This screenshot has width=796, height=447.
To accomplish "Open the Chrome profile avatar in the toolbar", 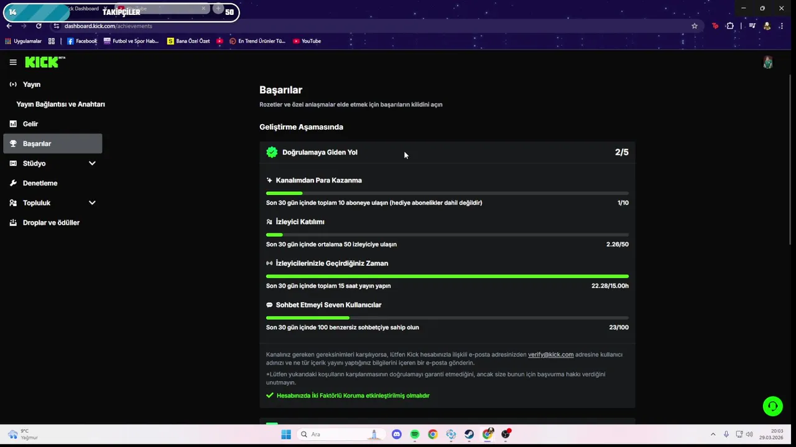I will 767,26.
